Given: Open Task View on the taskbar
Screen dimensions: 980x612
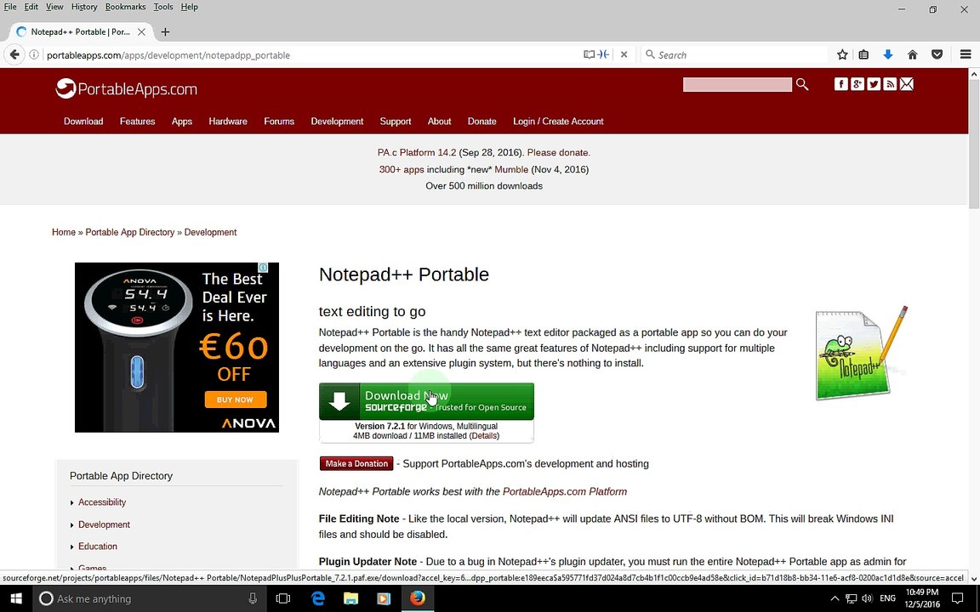Looking at the screenshot, I should 283,599.
